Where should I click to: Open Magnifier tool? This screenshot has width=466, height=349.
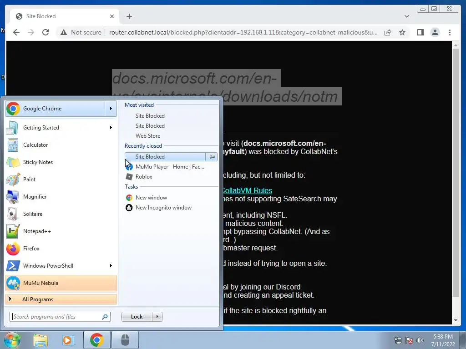click(61, 197)
